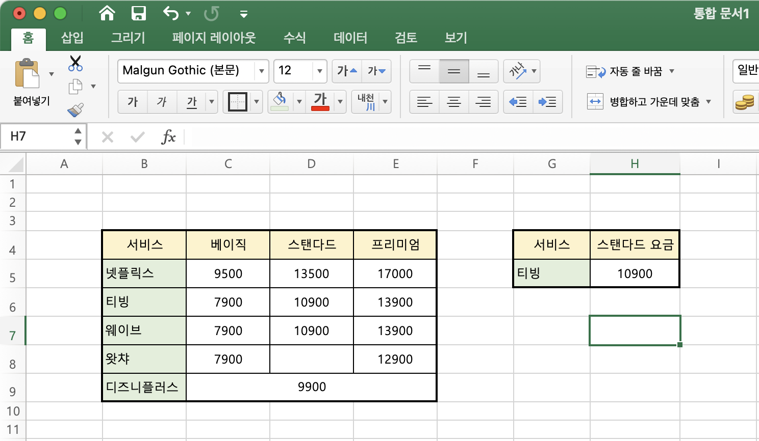Toggle underline formatting

pos(192,102)
